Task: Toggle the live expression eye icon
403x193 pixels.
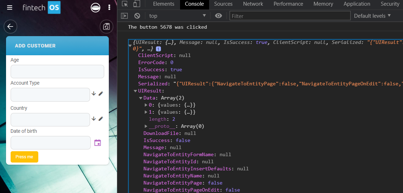Action: [x=219, y=16]
